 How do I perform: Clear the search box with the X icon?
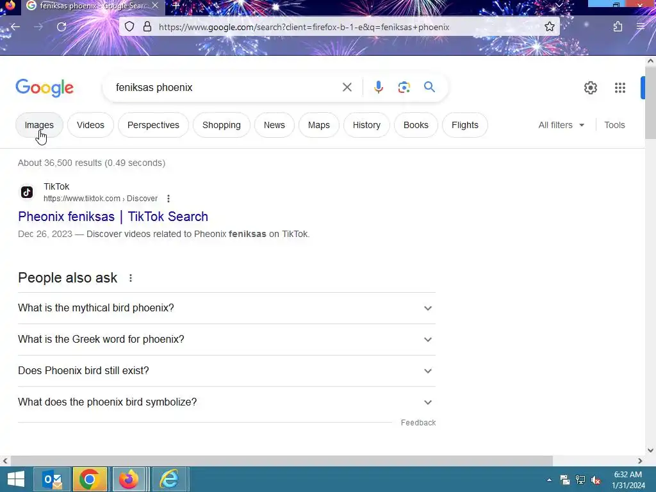coord(347,87)
